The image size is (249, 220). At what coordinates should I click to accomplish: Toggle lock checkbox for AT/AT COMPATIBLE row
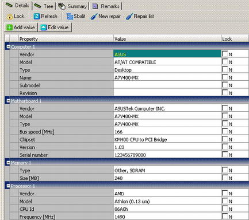pos(225,62)
